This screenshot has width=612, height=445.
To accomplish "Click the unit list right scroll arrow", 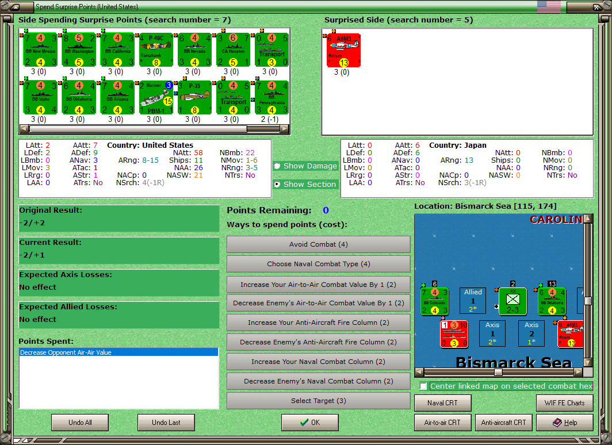I will pyautogui.click(x=285, y=128).
